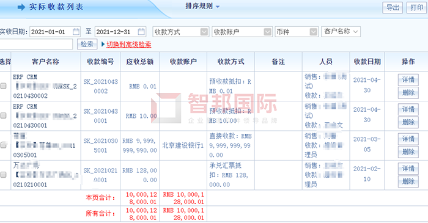Tick the checkbox for row SK_20210430002
Image resolution: width=428 pixels, height=223 pixels.
[x=3, y=86]
